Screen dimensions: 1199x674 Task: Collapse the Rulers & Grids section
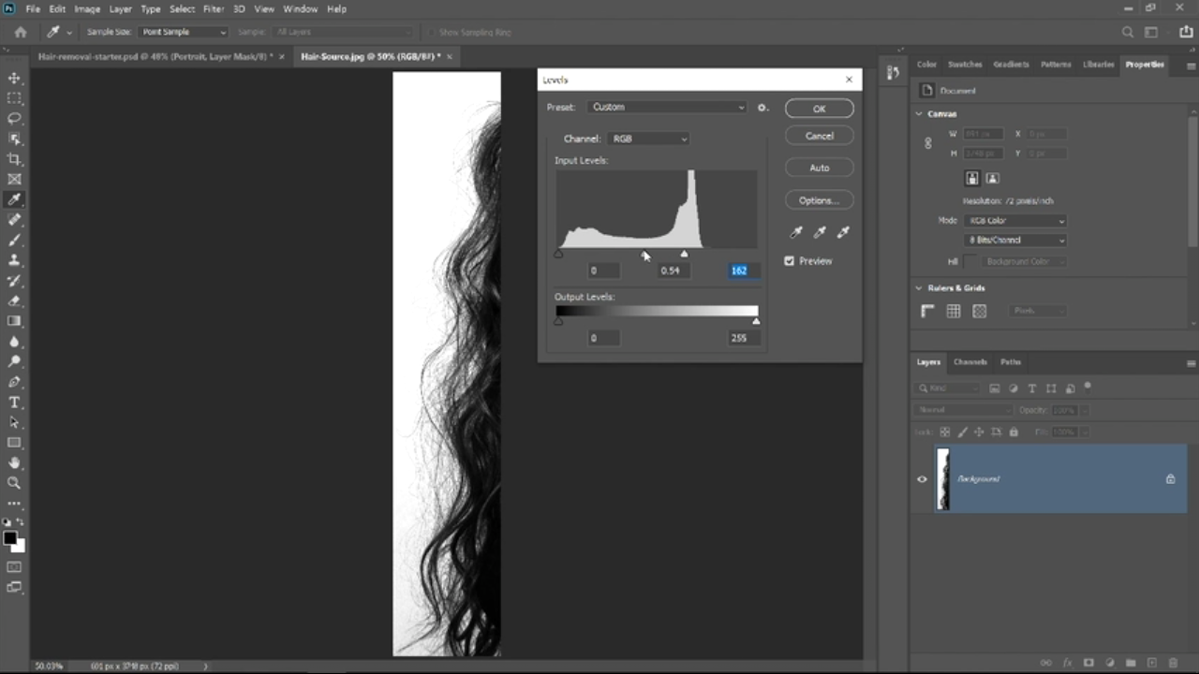[x=919, y=288]
